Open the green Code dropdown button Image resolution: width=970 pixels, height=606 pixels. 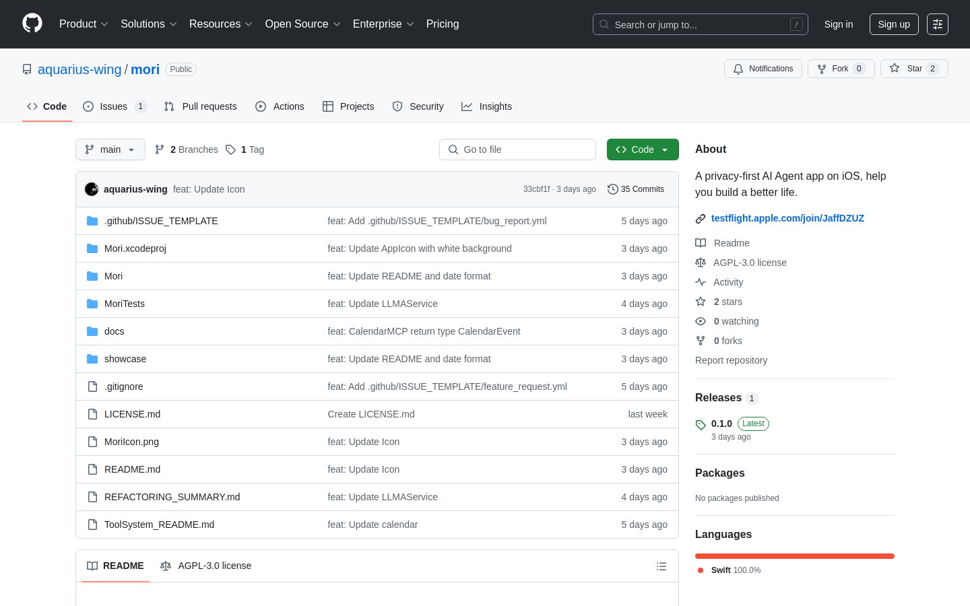pos(643,149)
